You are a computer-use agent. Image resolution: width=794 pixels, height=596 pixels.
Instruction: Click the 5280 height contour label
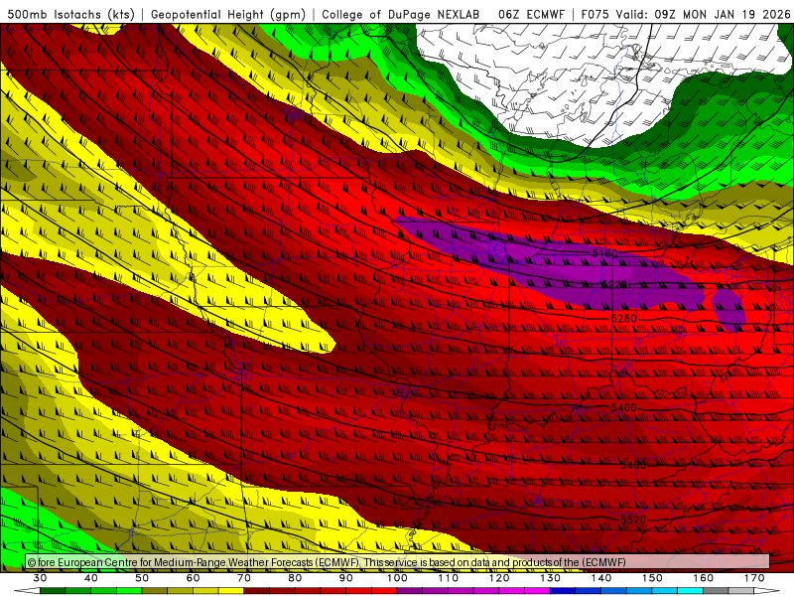pos(624,318)
